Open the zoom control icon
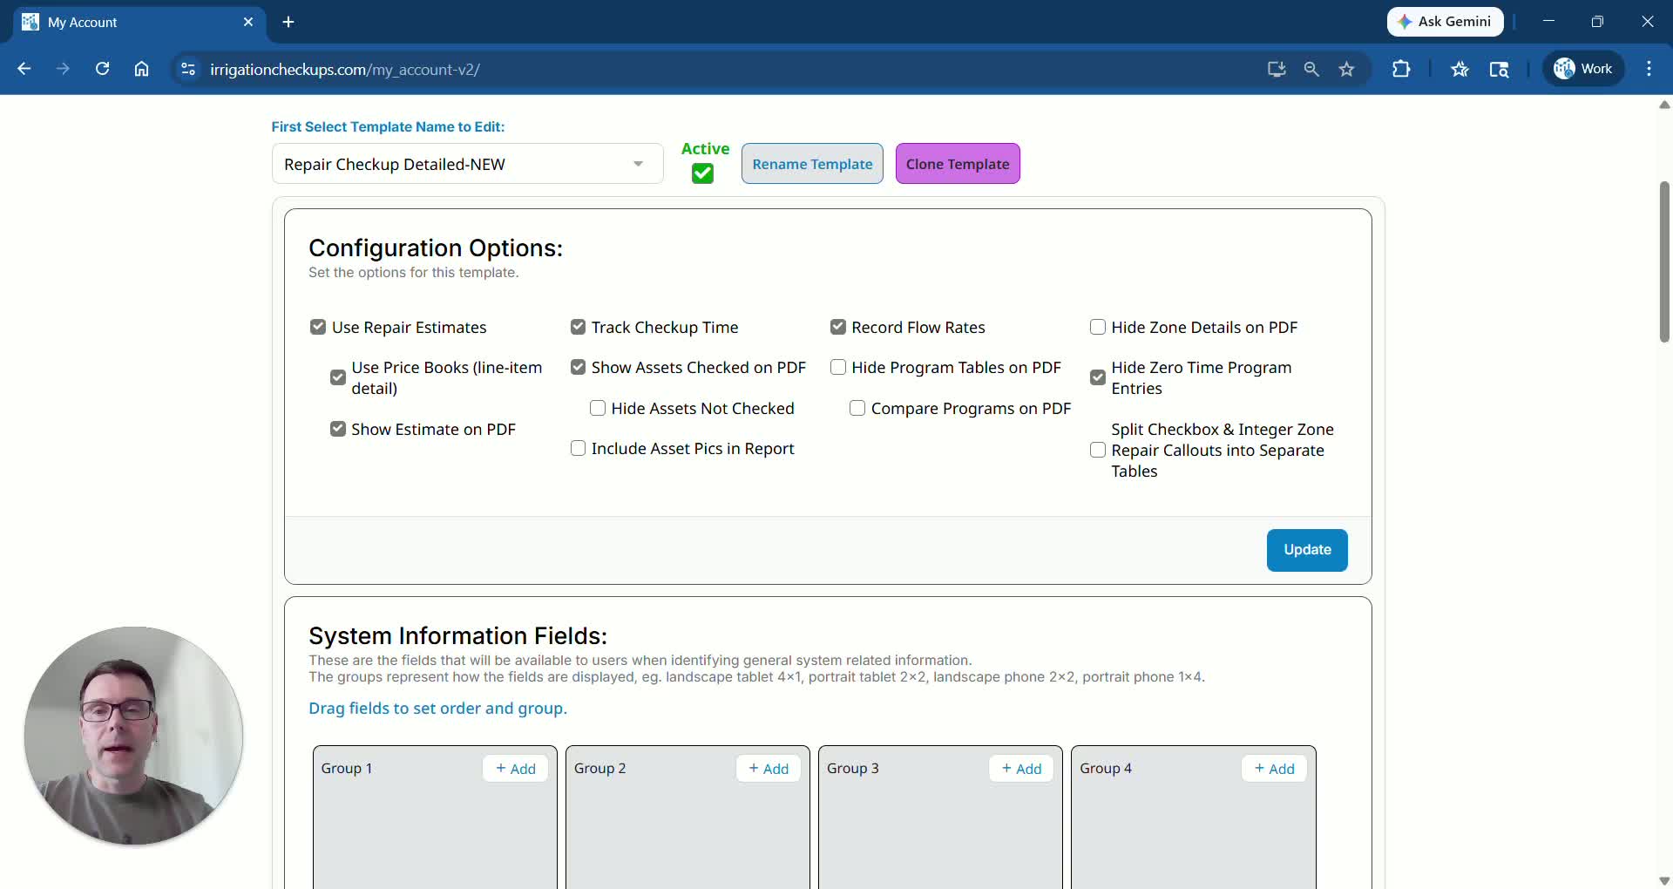Image resolution: width=1673 pixels, height=889 pixels. [x=1311, y=69]
